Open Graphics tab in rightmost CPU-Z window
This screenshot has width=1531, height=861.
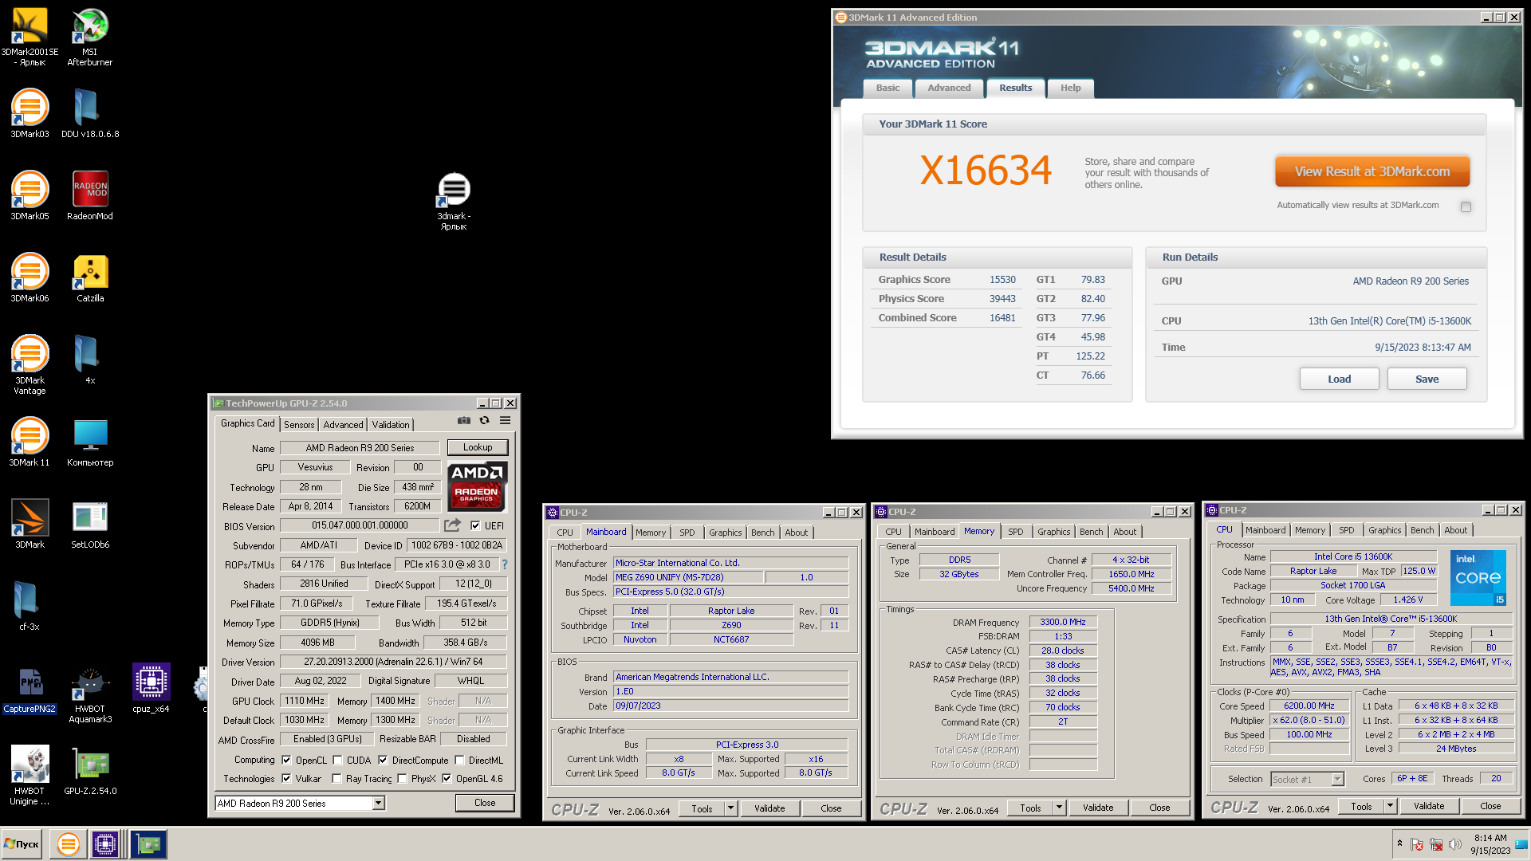click(x=1384, y=530)
